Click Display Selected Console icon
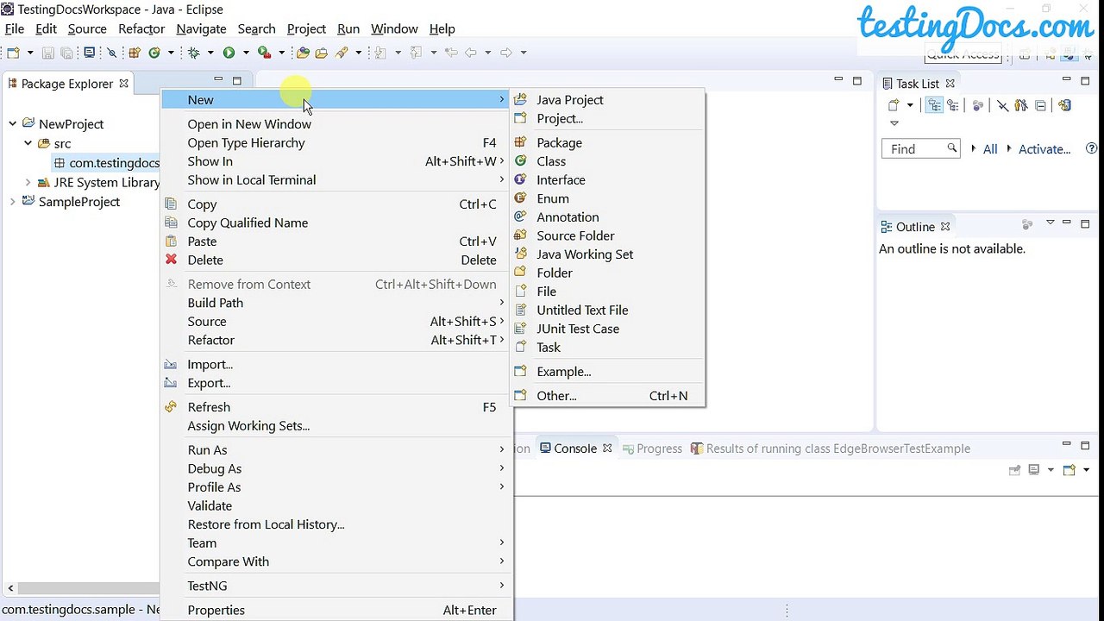The height and width of the screenshot is (621, 1104). coord(1033,470)
